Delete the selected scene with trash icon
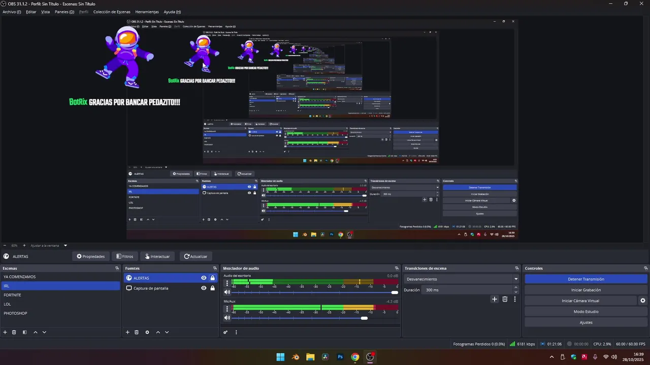650x365 pixels. click(x=14, y=332)
